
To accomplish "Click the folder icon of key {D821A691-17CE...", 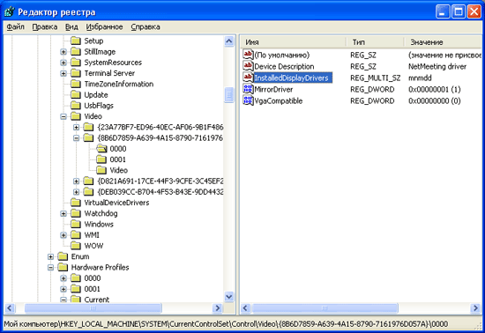I will 89,181.
